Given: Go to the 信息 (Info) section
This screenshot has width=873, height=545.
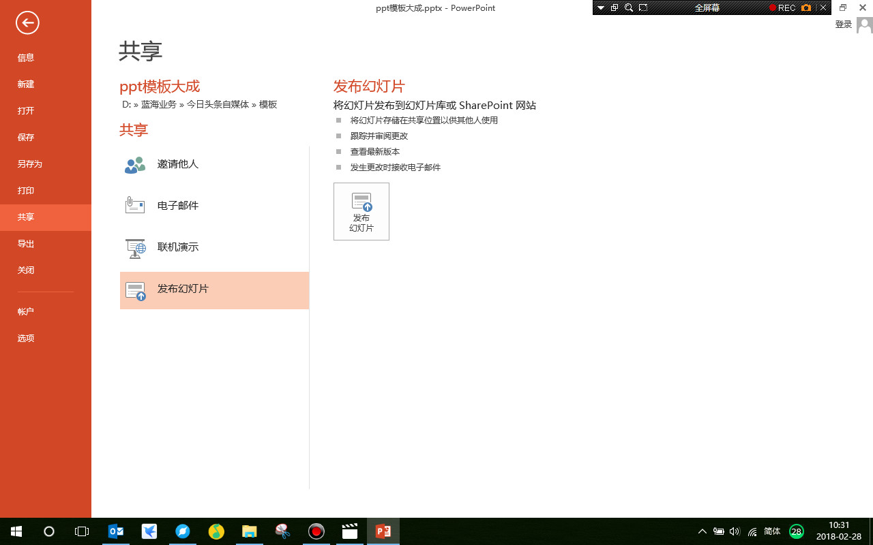Looking at the screenshot, I should click(x=26, y=58).
